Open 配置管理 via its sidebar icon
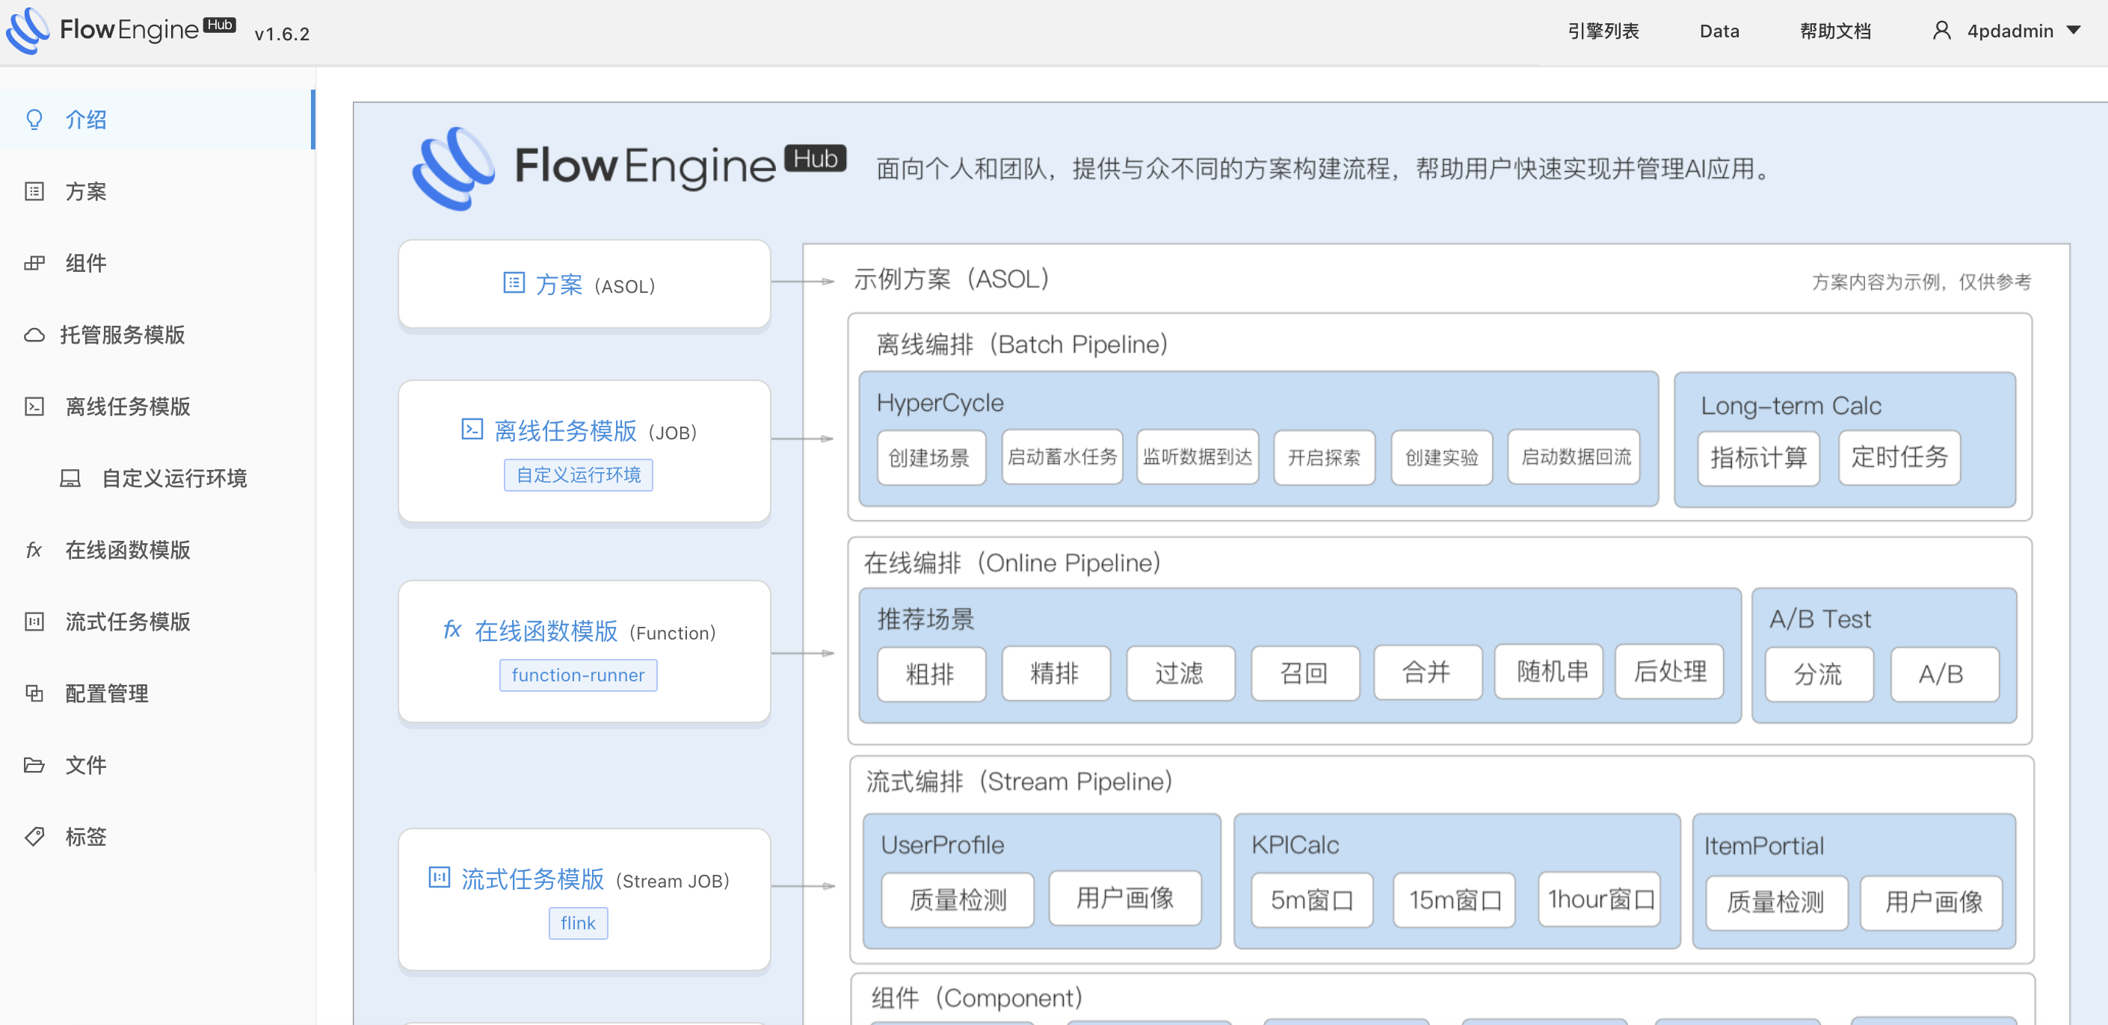The image size is (2108, 1025). (34, 693)
